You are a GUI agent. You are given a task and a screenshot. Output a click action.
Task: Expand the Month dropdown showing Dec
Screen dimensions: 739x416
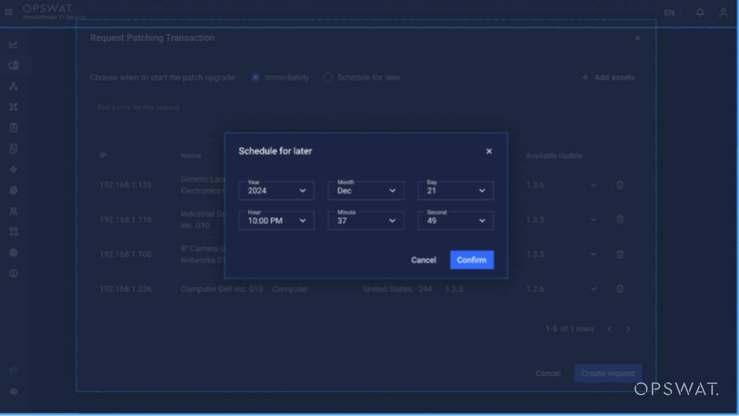pos(366,190)
